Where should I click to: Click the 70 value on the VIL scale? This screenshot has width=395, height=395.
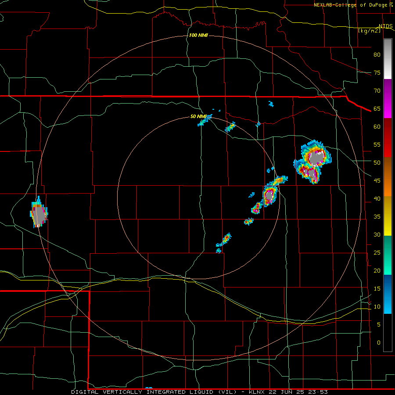(377, 91)
